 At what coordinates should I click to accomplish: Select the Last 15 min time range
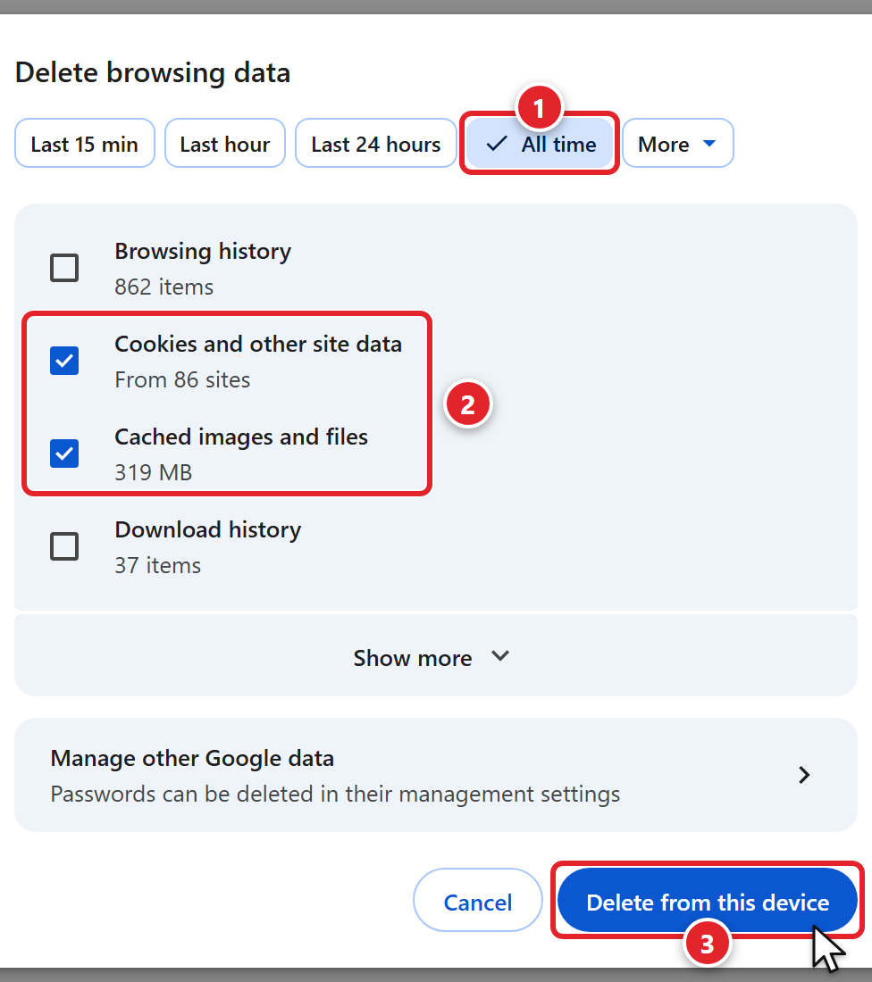[85, 144]
